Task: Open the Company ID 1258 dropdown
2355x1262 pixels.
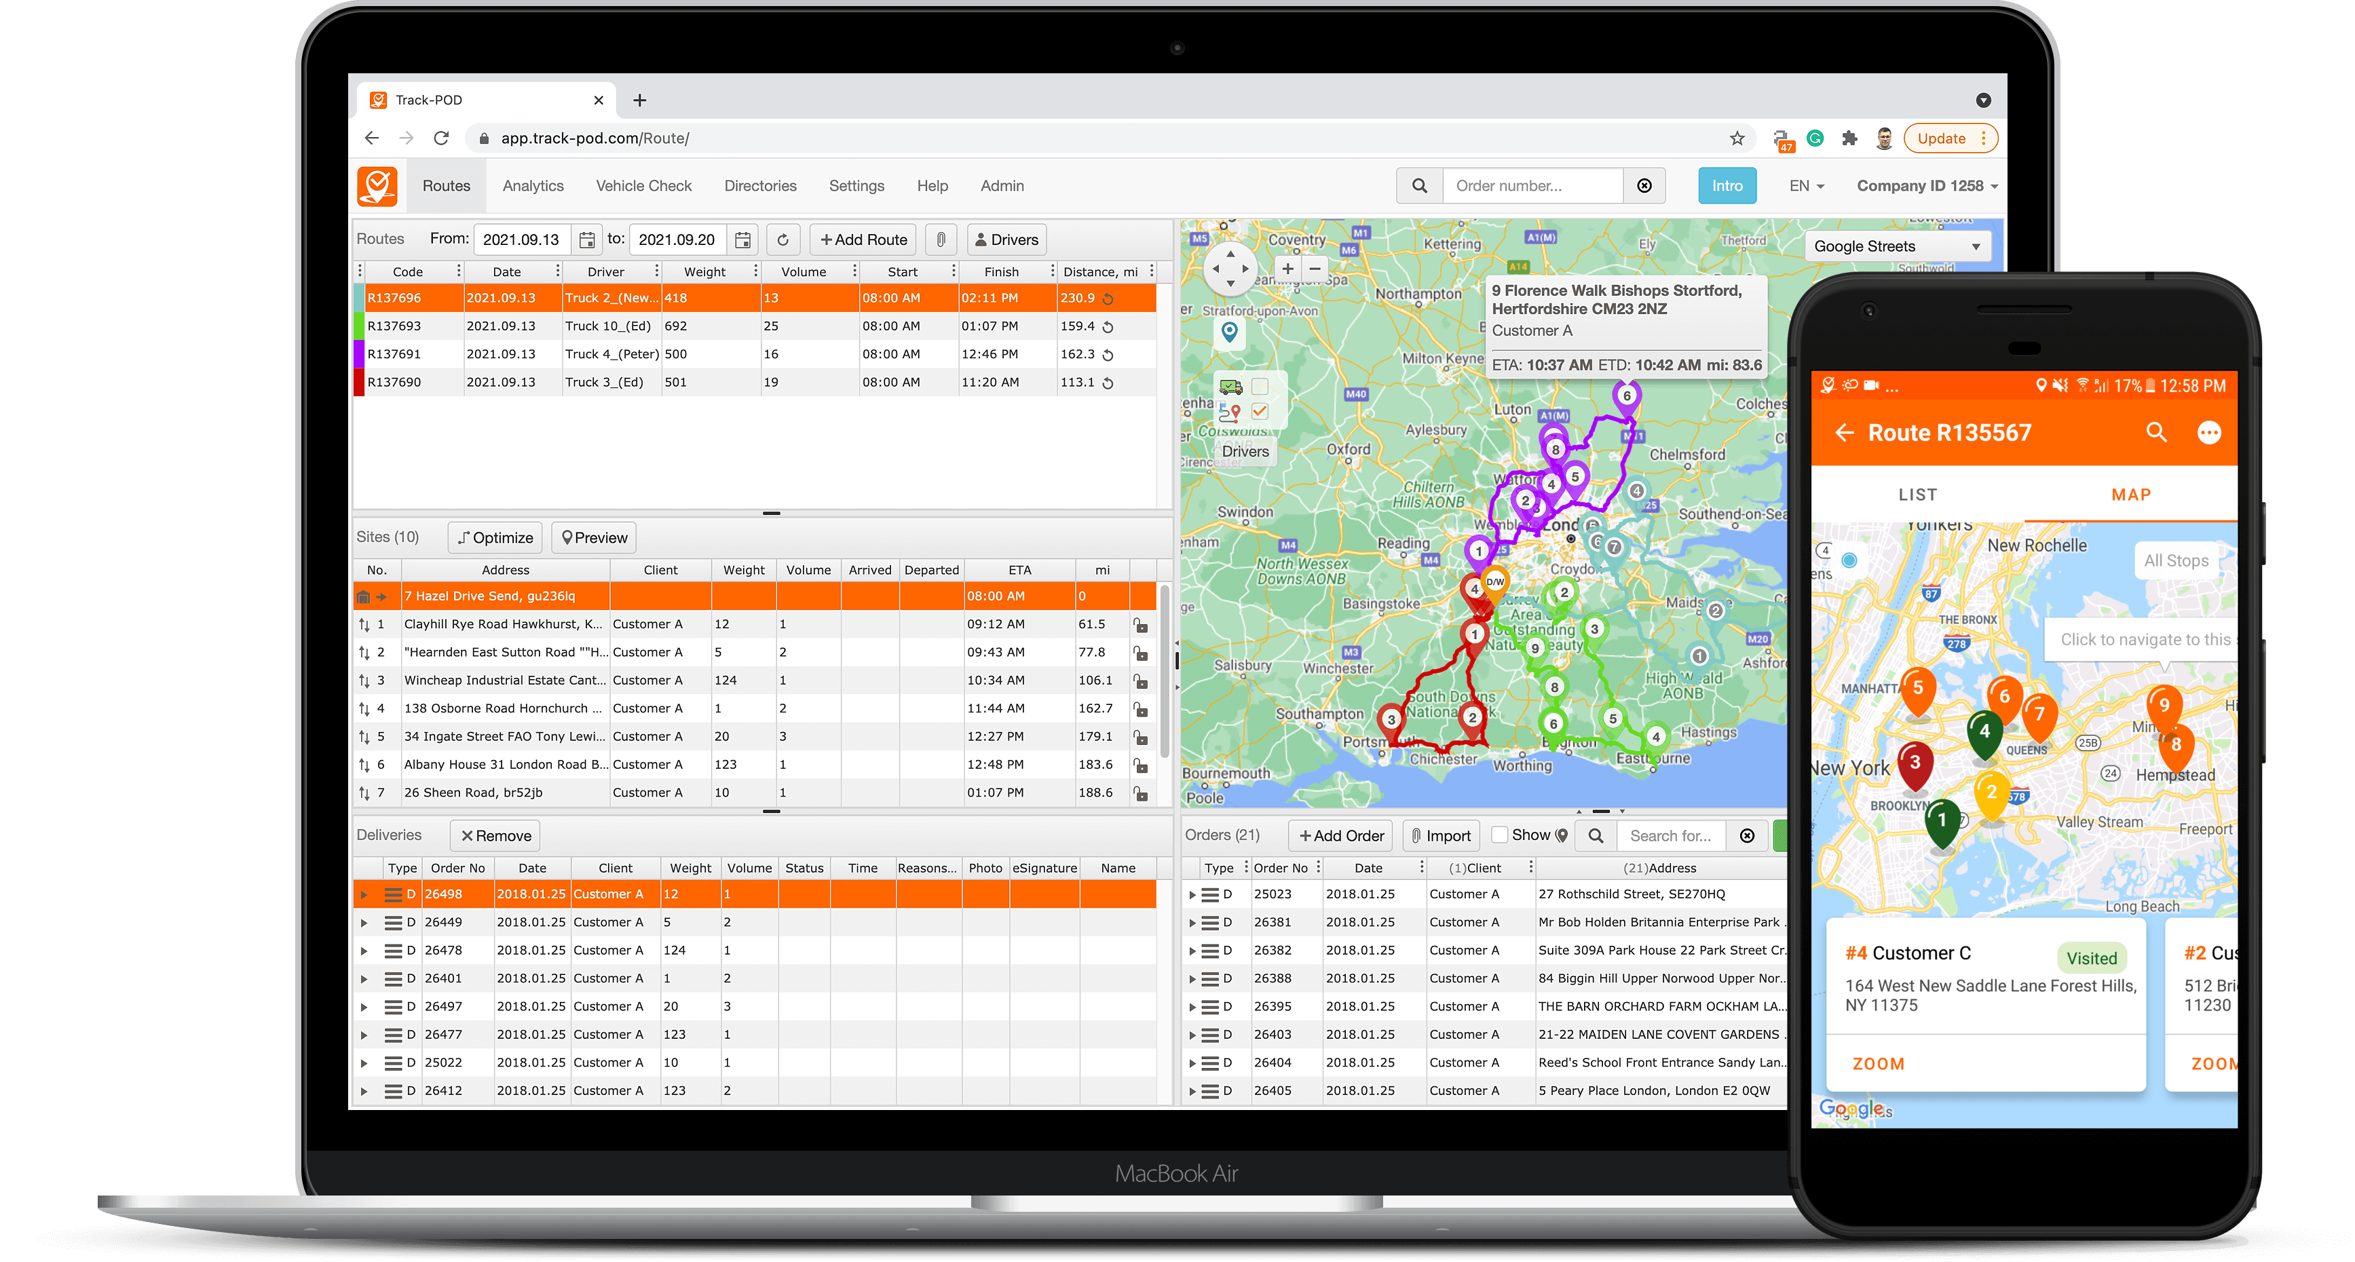Action: [1926, 187]
